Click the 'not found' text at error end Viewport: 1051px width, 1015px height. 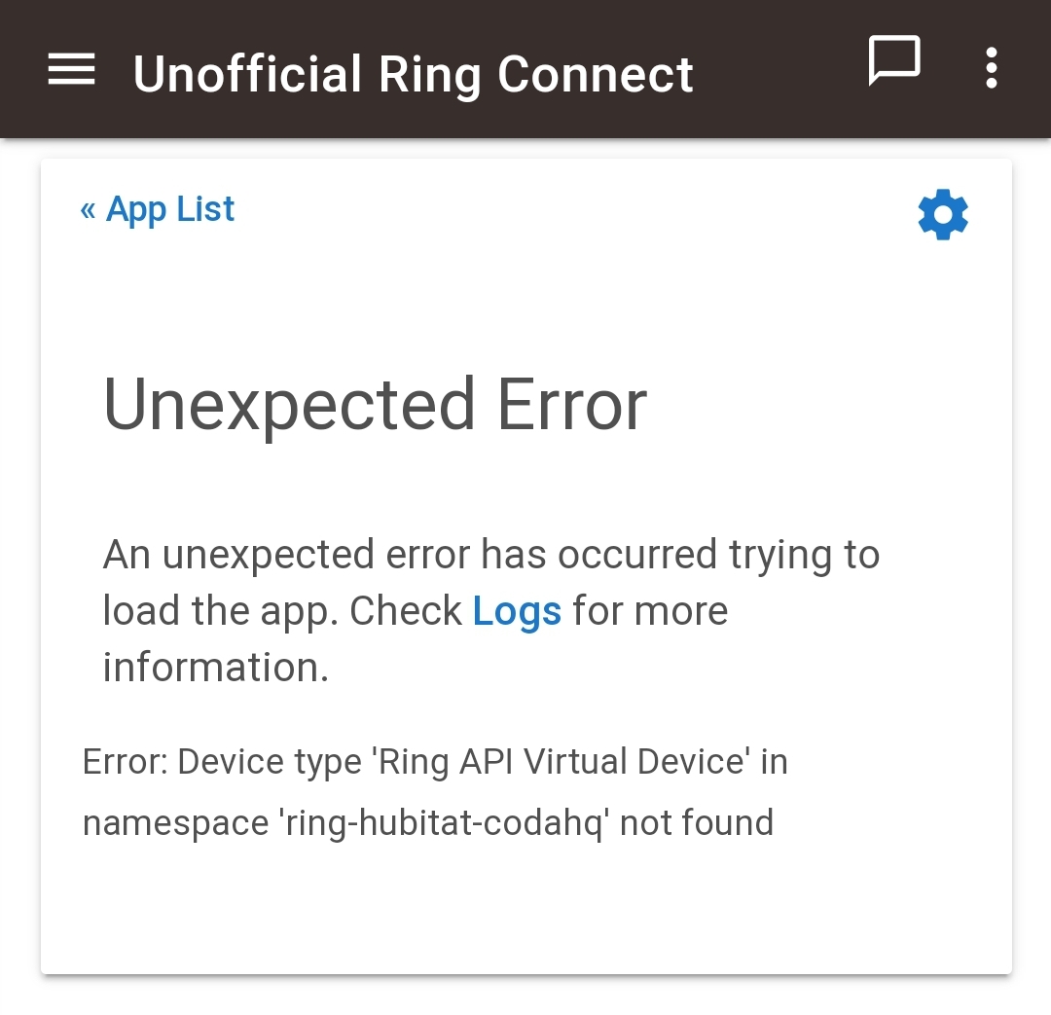(697, 822)
